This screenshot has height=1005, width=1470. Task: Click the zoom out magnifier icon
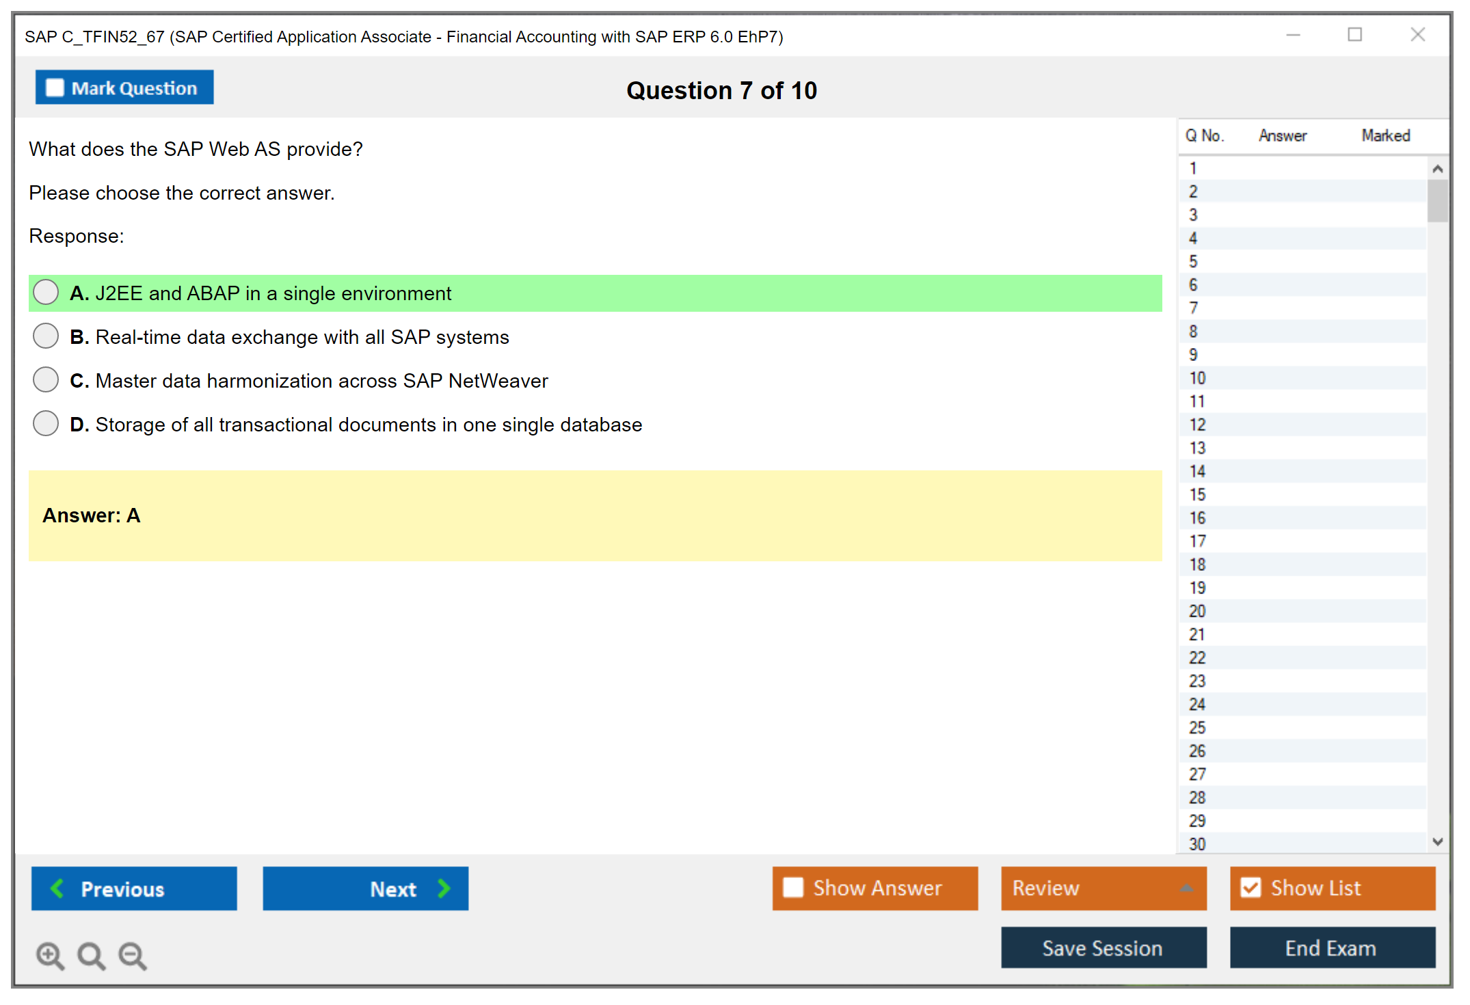pyautogui.click(x=133, y=955)
